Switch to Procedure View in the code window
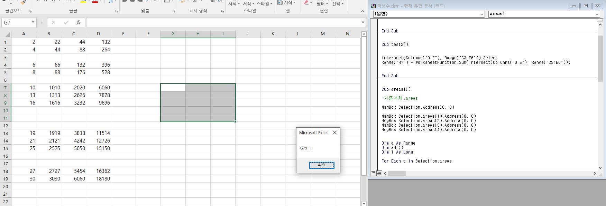 [373, 173]
